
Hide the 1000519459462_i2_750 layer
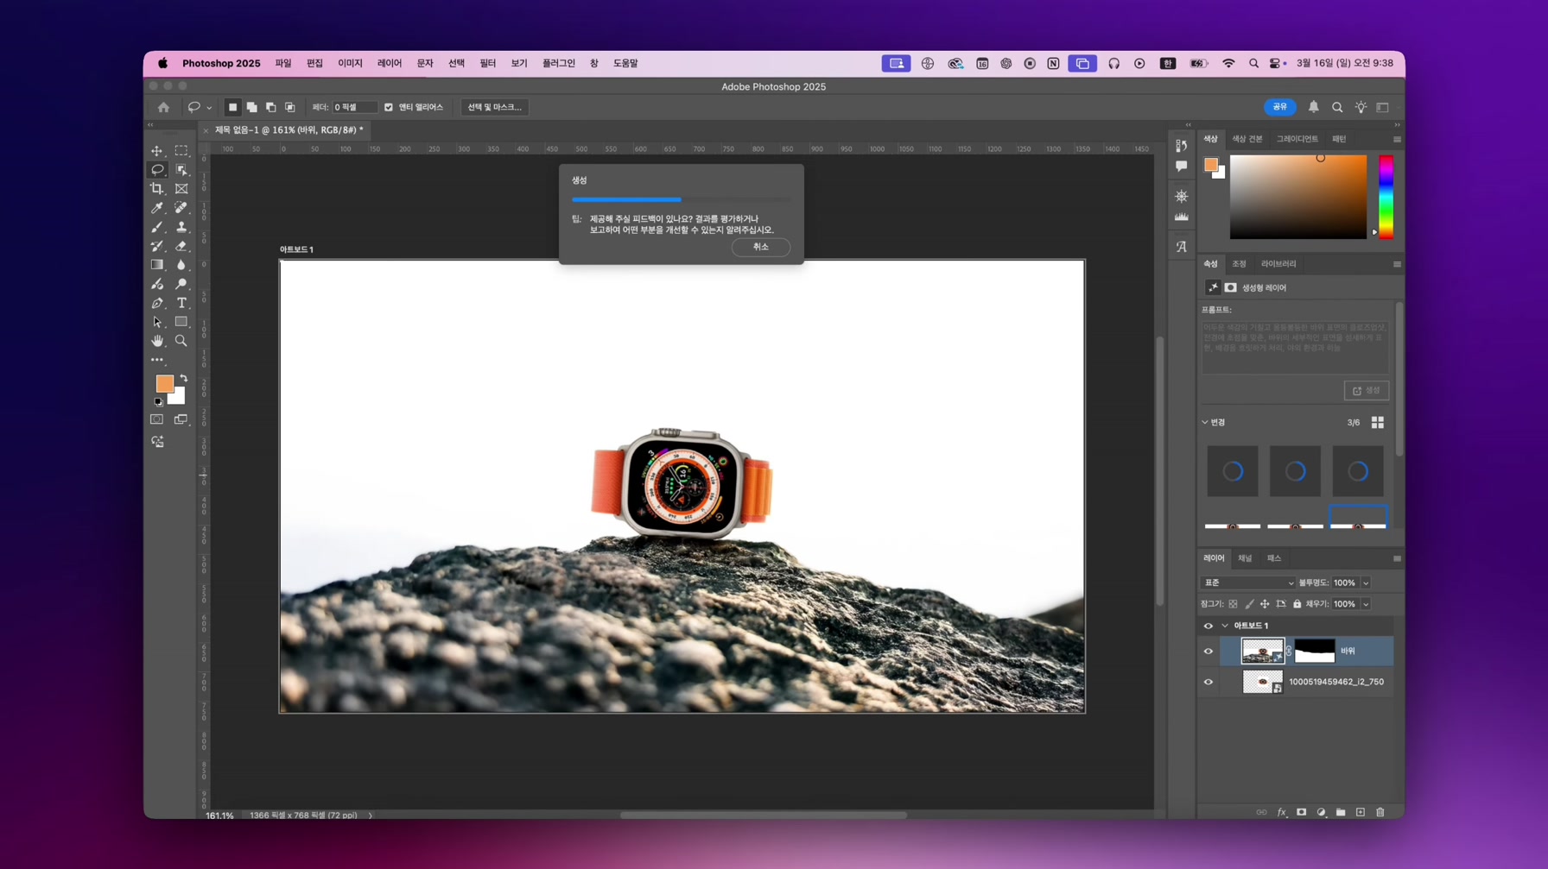pyautogui.click(x=1208, y=682)
